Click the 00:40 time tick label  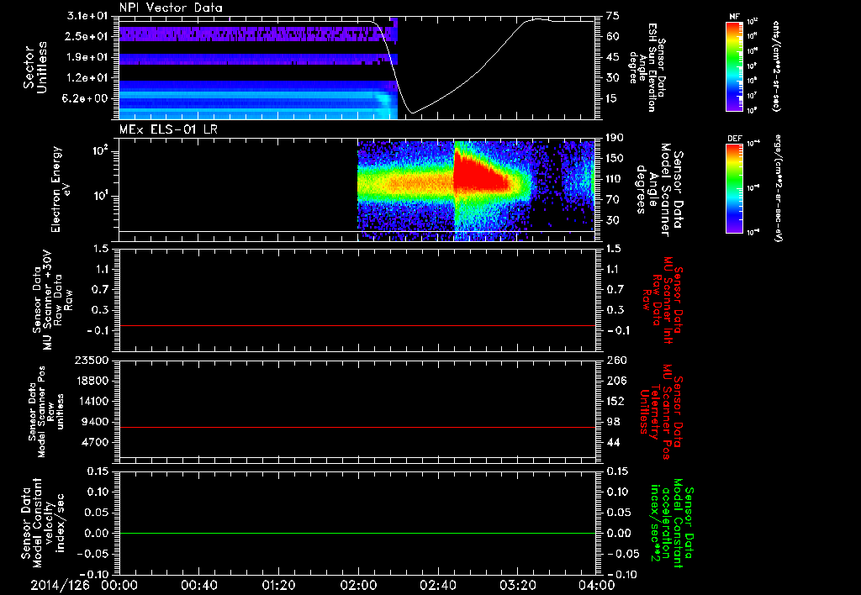coord(198,585)
